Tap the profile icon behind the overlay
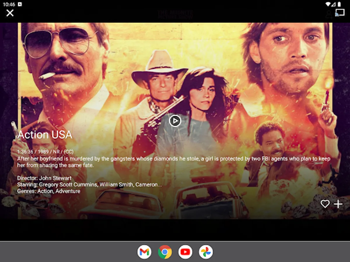This screenshot has width=350, height=262. point(329,14)
